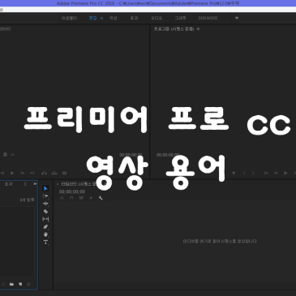Select the Hand tool
The height and width of the screenshot is (296, 296).
tap(45, 234)
